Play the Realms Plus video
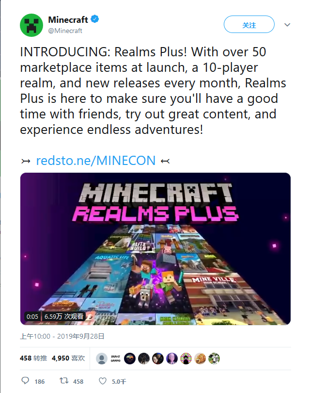309x393 pixels. [x=155, y=248]
